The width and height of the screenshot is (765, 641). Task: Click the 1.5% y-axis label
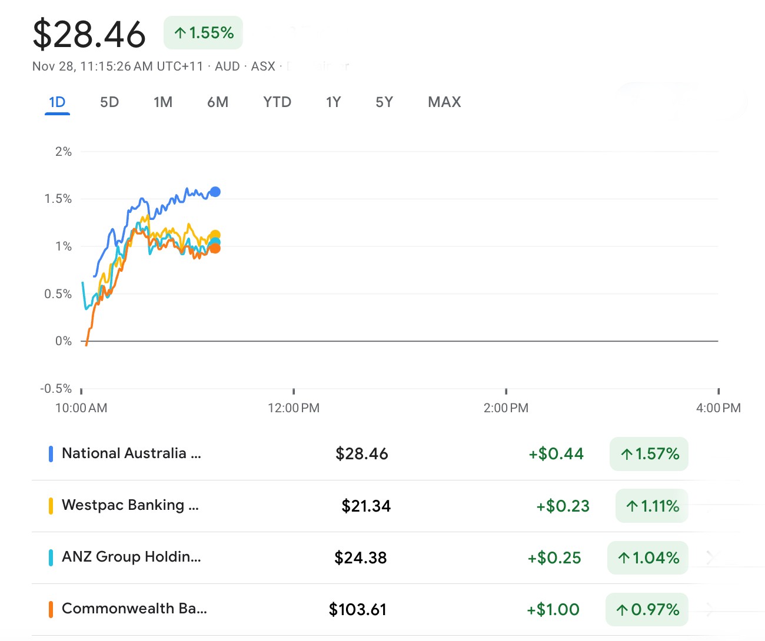(x=58, y=199)
